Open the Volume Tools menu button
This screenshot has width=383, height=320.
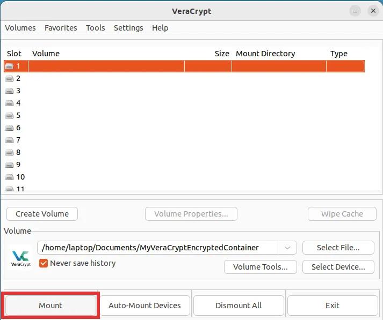tap(261, 267)
